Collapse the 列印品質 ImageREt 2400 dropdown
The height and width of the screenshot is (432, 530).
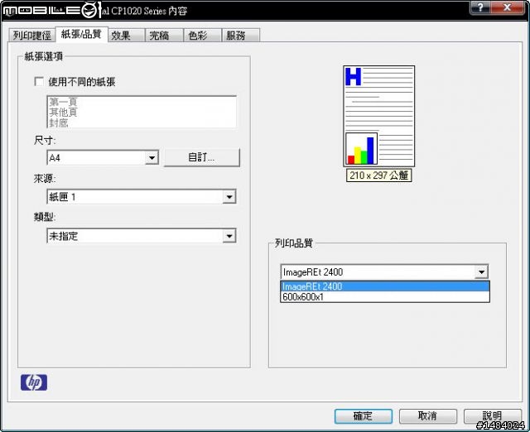[482, 271]
